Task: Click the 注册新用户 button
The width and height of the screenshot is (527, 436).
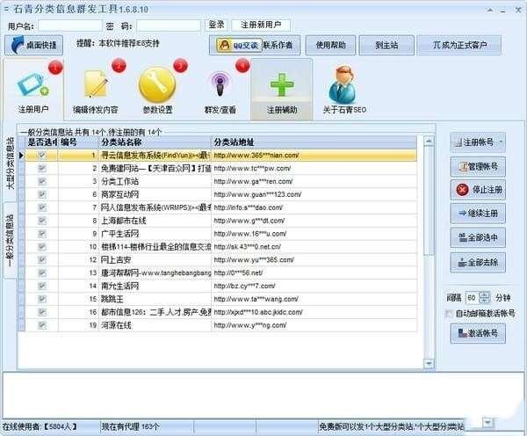Action: click(263, 25)
